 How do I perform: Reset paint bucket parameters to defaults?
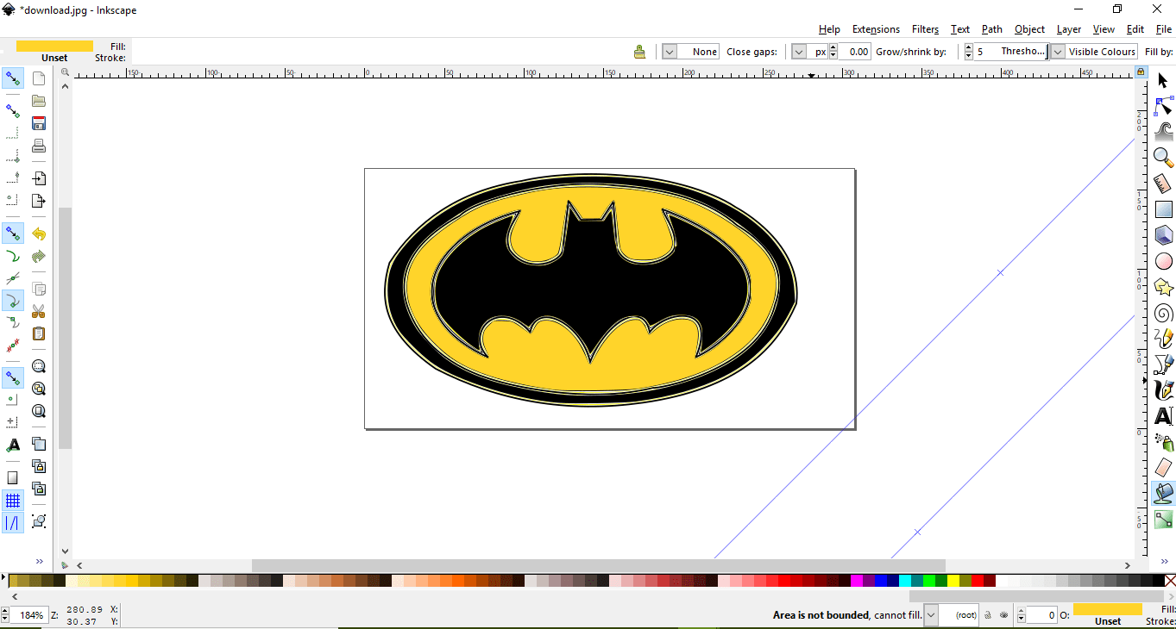pyautogui.click(x=639, y=52)
